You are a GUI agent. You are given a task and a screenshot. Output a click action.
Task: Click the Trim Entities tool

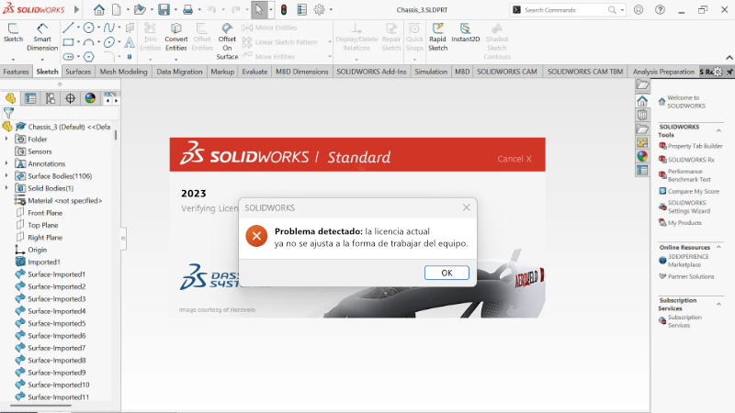150,37
